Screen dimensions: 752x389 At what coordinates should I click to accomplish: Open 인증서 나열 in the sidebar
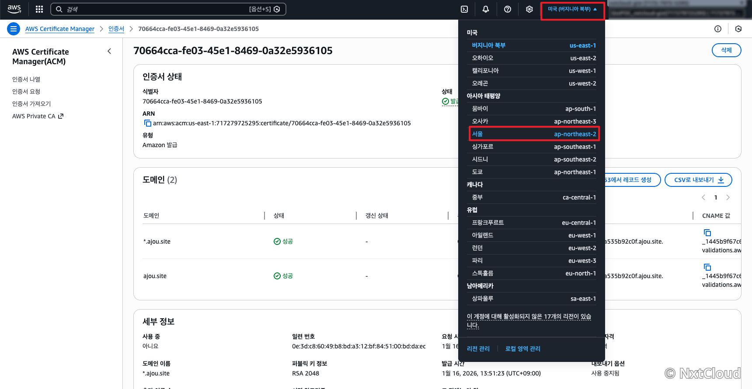(26, 79)
